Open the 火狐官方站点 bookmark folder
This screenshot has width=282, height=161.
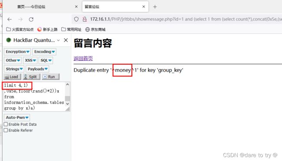tap(20, 30)
